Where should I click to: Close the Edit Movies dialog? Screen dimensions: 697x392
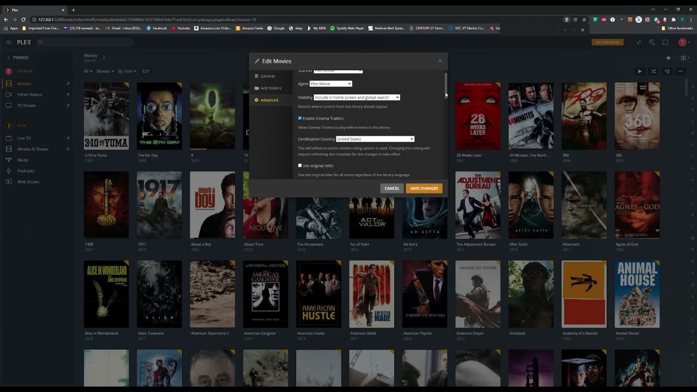pyautogui.click(x=440, y=61)
